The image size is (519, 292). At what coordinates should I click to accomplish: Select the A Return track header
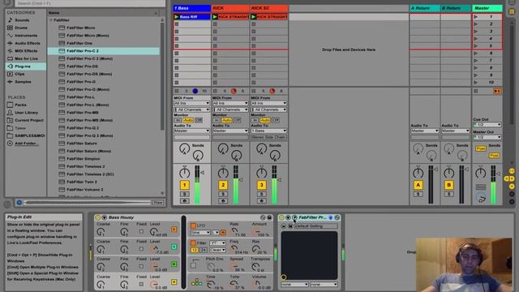coord(425,8)
